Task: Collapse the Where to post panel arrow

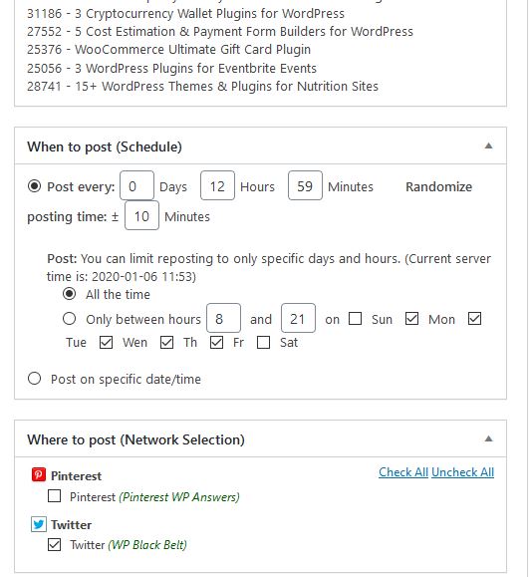Action: coord(488,439)
